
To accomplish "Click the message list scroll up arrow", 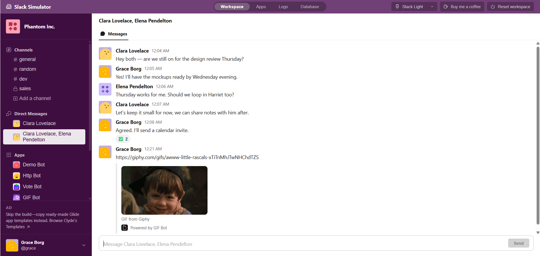I will point(538,43).
